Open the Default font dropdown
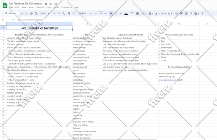 (85, 13)
